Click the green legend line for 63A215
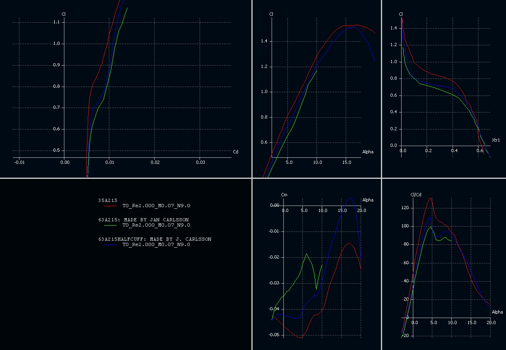 coord(110,225)
